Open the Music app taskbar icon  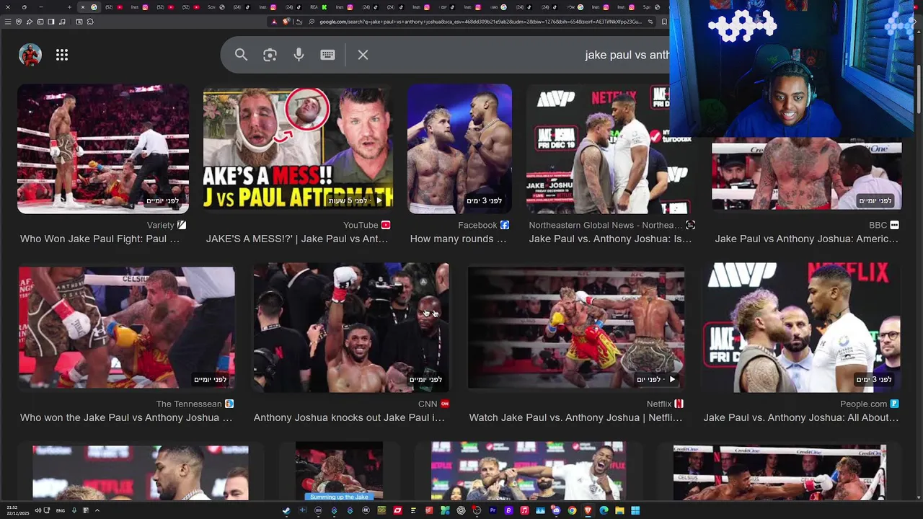pyautogui.click(x=524, y=510)
